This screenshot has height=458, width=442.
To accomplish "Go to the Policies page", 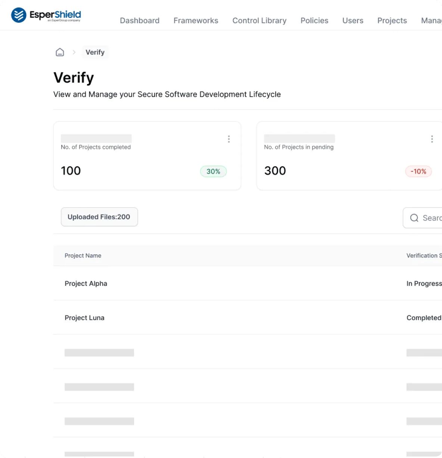I will [x=314, y=21].
